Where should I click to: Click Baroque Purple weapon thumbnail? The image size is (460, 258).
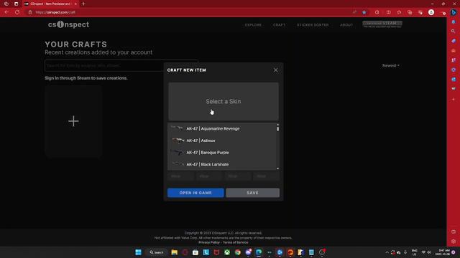coord(177,153)
